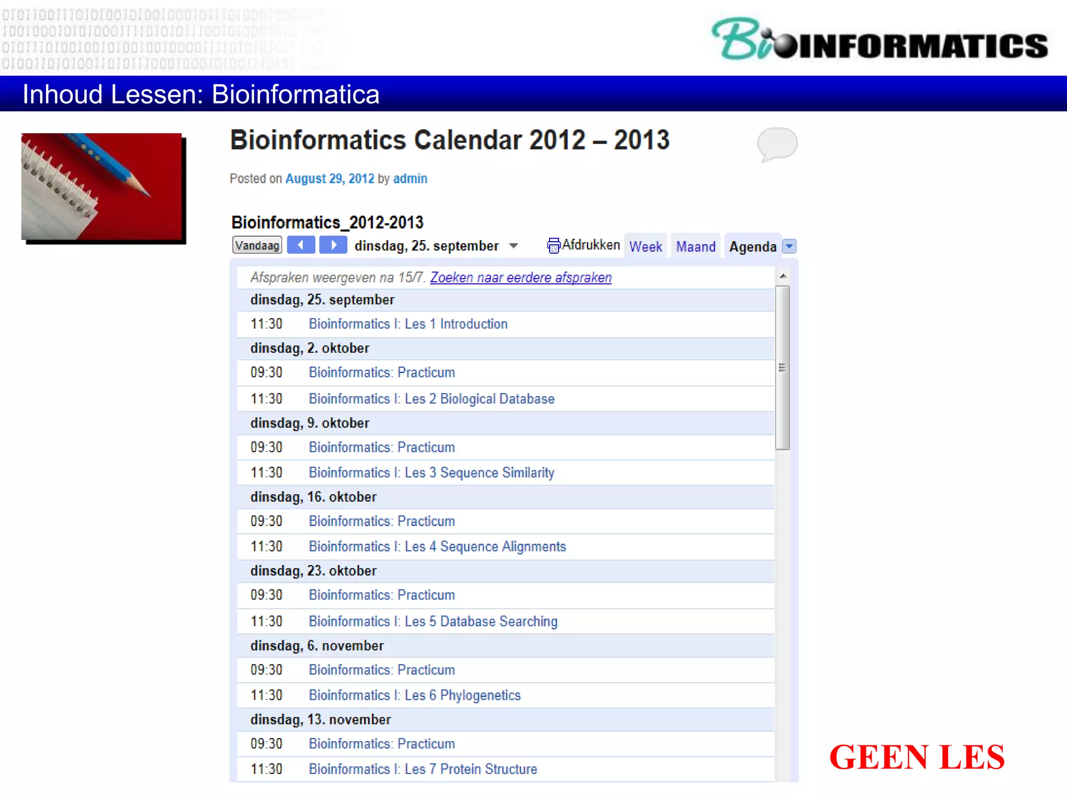This screenshot has height=800, width=1067.
Task: Open Practicum event on 2. oktober
Action: pos(382,372)
